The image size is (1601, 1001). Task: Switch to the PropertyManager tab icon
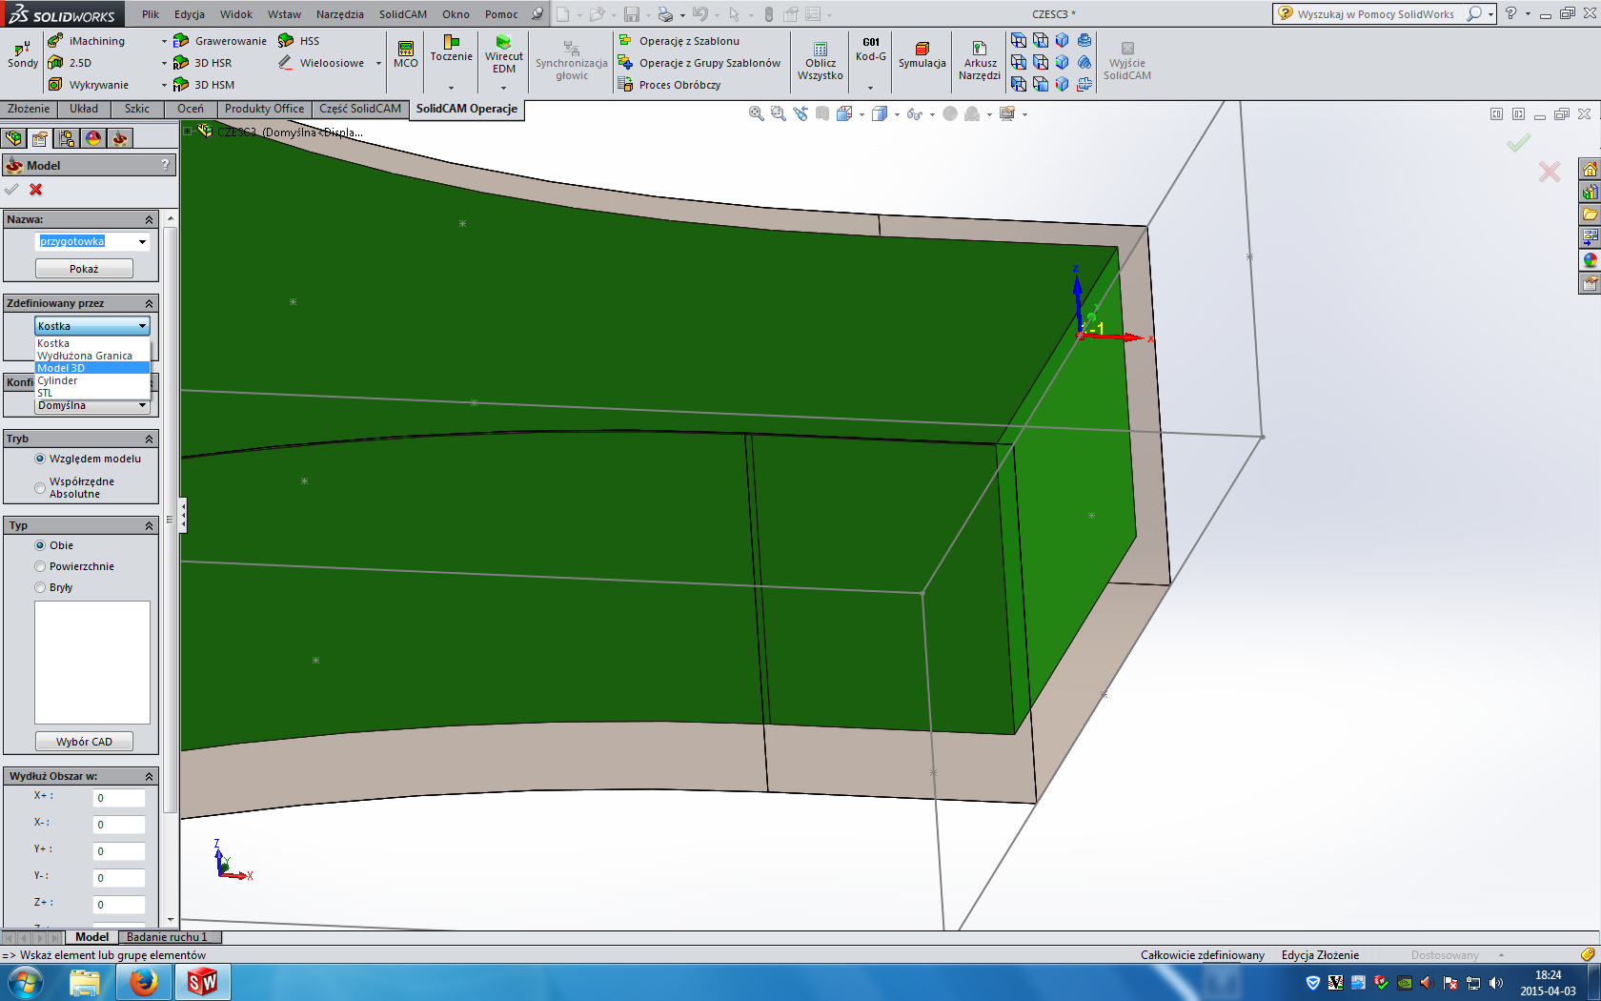pos(40,138)
